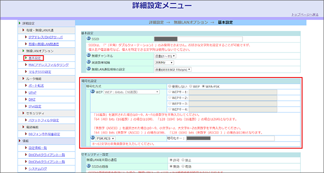Open help icon beside PSK AES dropdown

pyautogui.click(x=93, y=138)
